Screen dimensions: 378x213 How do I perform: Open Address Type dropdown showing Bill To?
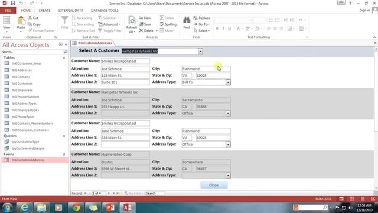[x=228, y=82]
